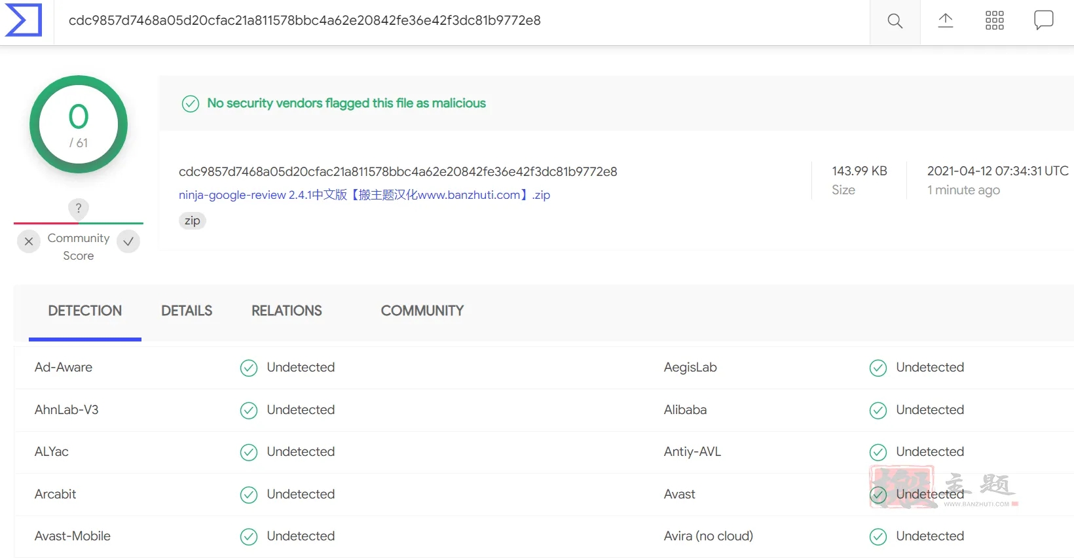Vote malicious with the X icon
This screenshot has height=558, width=1074.
point(29,241)
